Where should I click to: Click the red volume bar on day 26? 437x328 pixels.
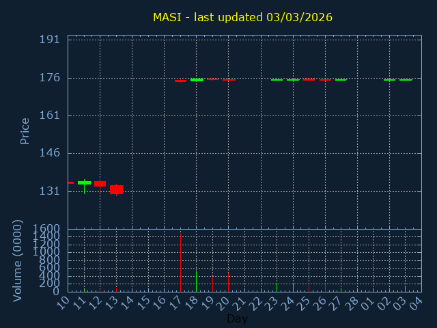coord(325,288)
